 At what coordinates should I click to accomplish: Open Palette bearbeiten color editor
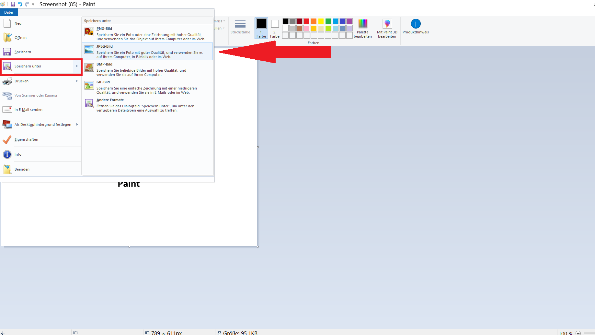[362, 28]
